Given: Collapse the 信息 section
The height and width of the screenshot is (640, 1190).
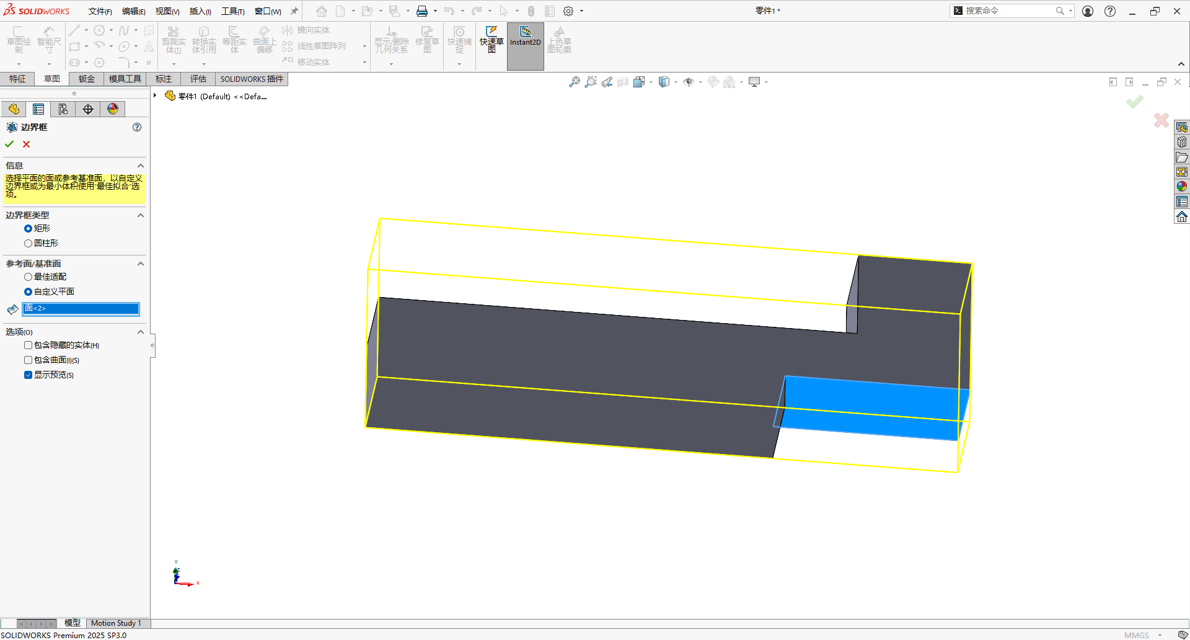Looking at the screenshot, I should [x=141, y=166].
